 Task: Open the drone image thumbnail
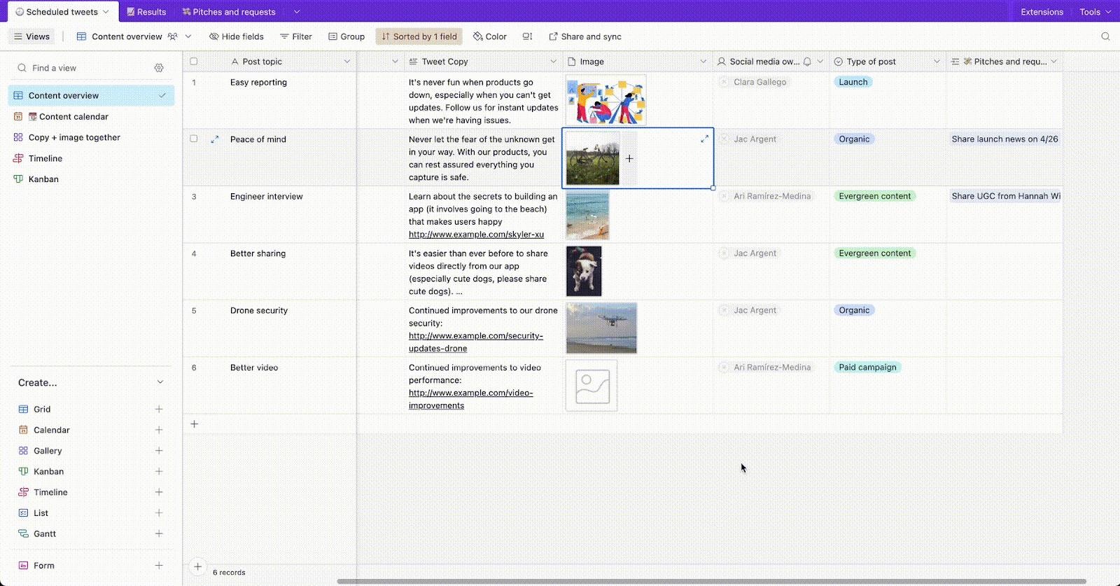tap(601, 328)
